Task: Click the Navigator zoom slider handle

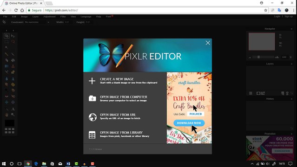Action: click(x=258, y=57)
